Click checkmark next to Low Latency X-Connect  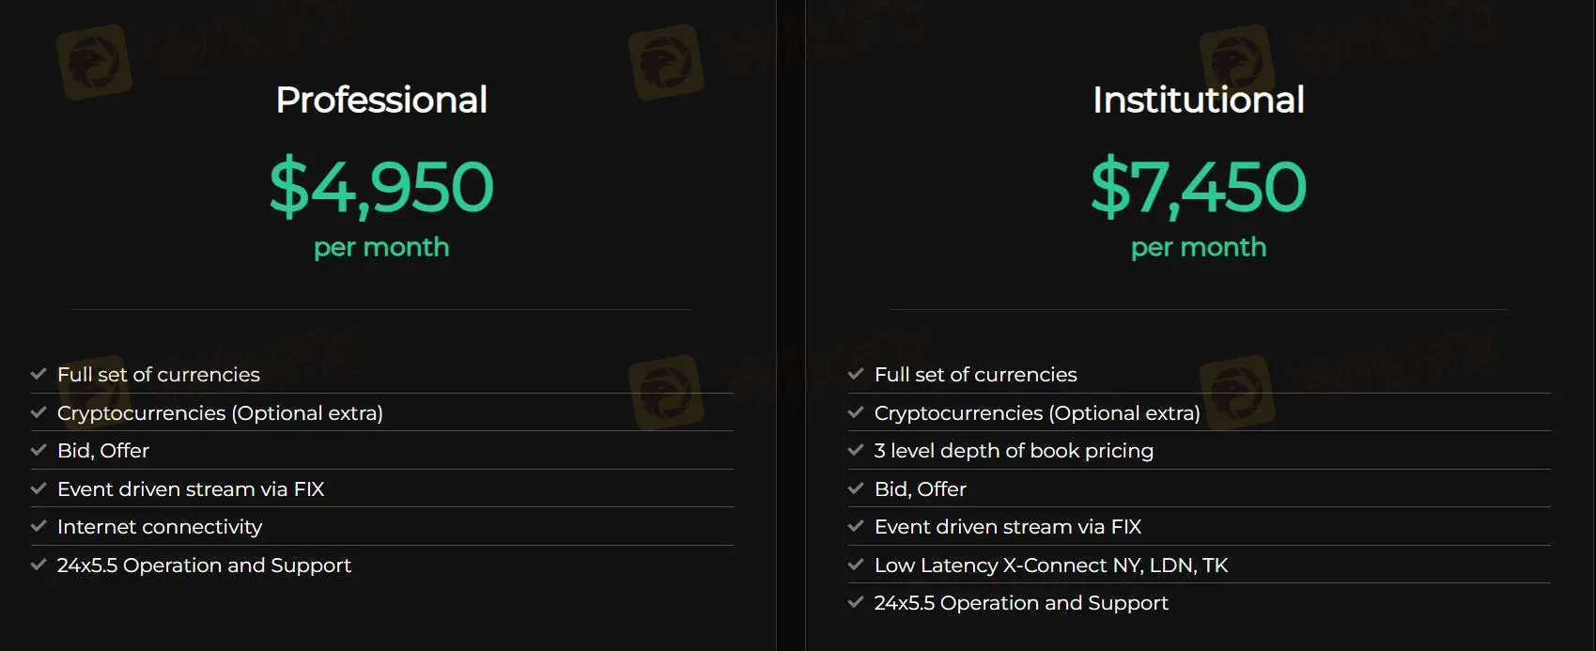coord(856,565)
